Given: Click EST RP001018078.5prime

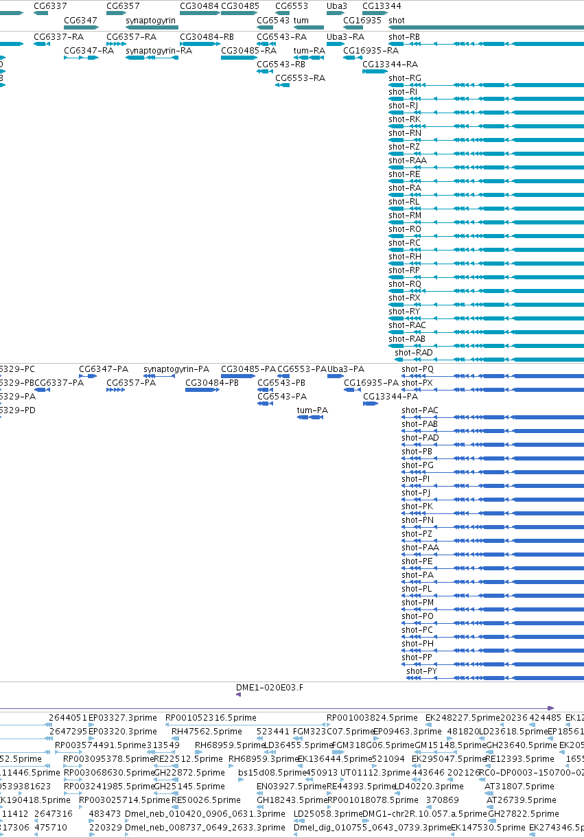Looking at the screenshot, I should (x=373, y=800).
